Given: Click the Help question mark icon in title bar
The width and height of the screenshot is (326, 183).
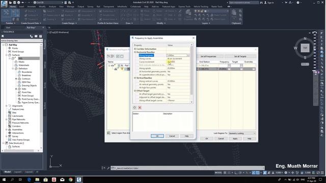Looking at the screenshot, I should [298, 3].
